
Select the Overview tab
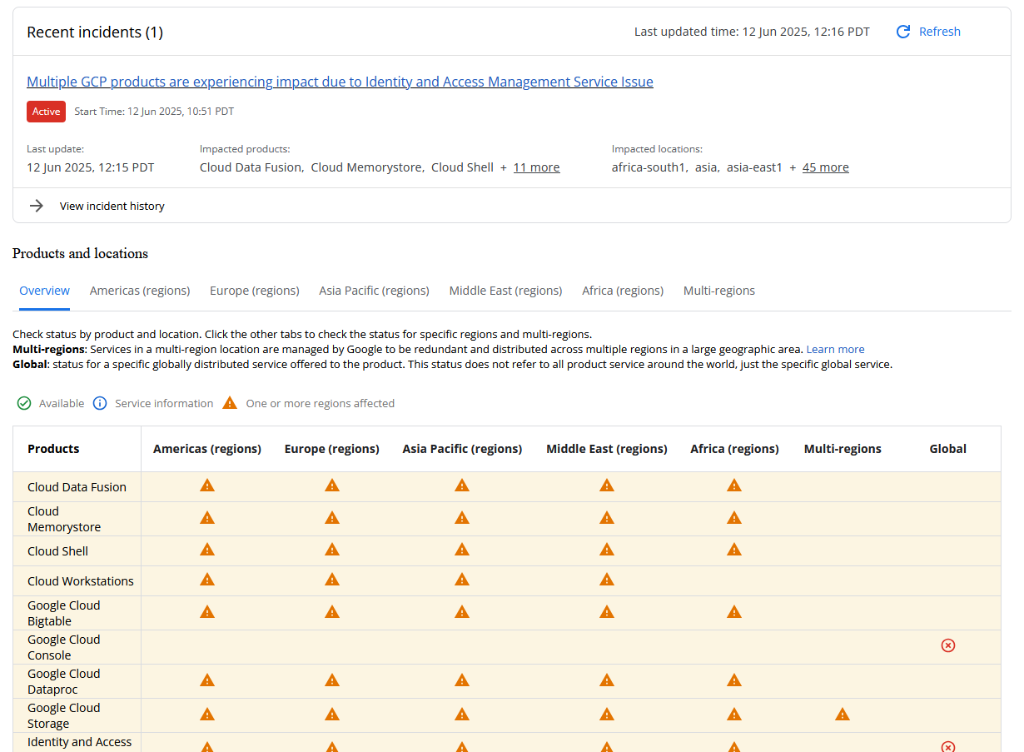click(x=45, y=291)
